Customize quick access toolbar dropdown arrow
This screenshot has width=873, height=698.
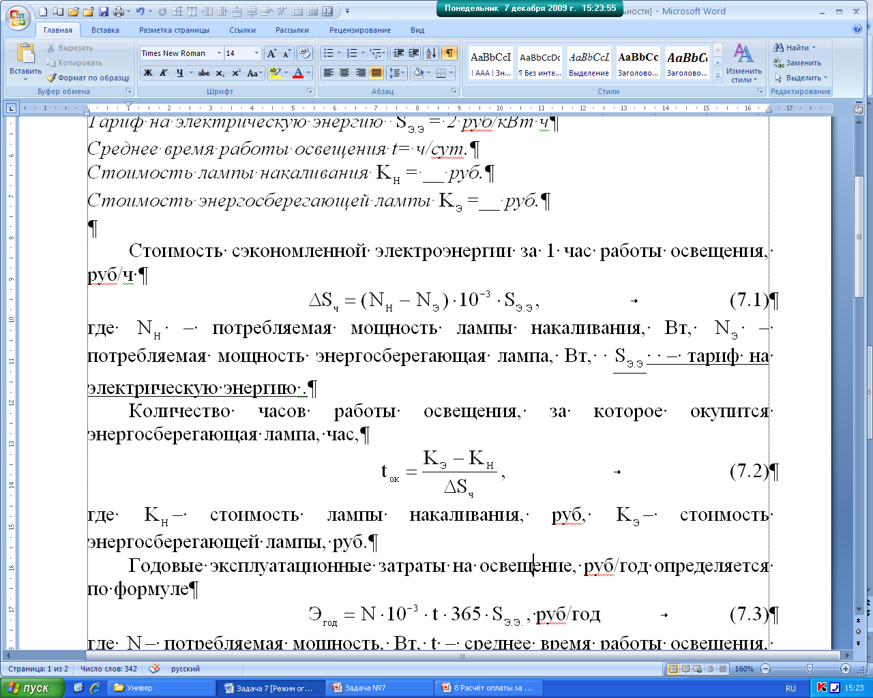pos(347,12)
